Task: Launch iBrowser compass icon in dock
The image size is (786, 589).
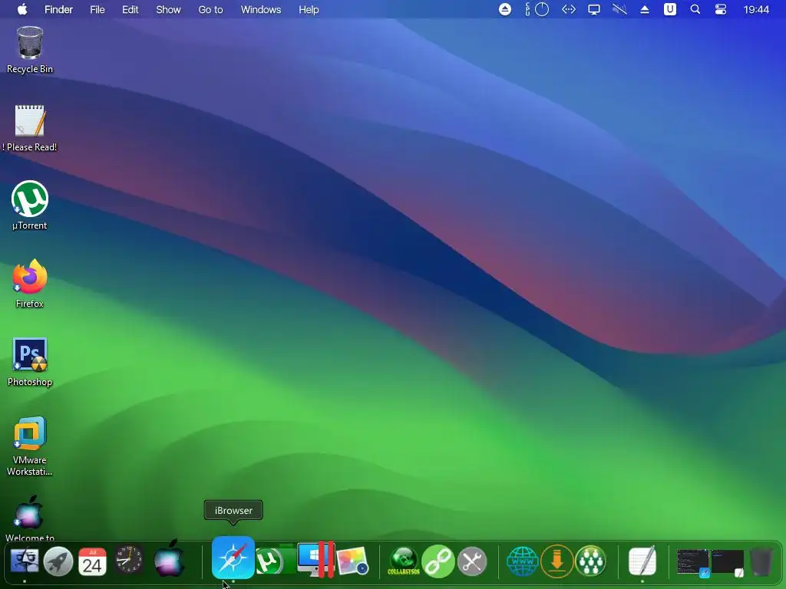Action: coord(233,558)
